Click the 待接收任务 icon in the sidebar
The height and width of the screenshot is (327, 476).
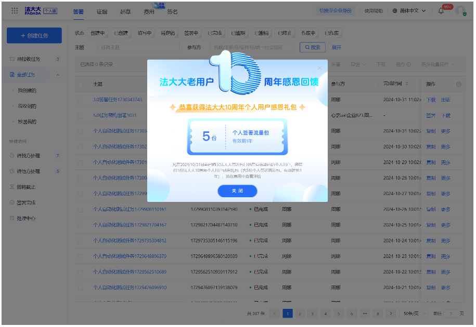point(12,59)
